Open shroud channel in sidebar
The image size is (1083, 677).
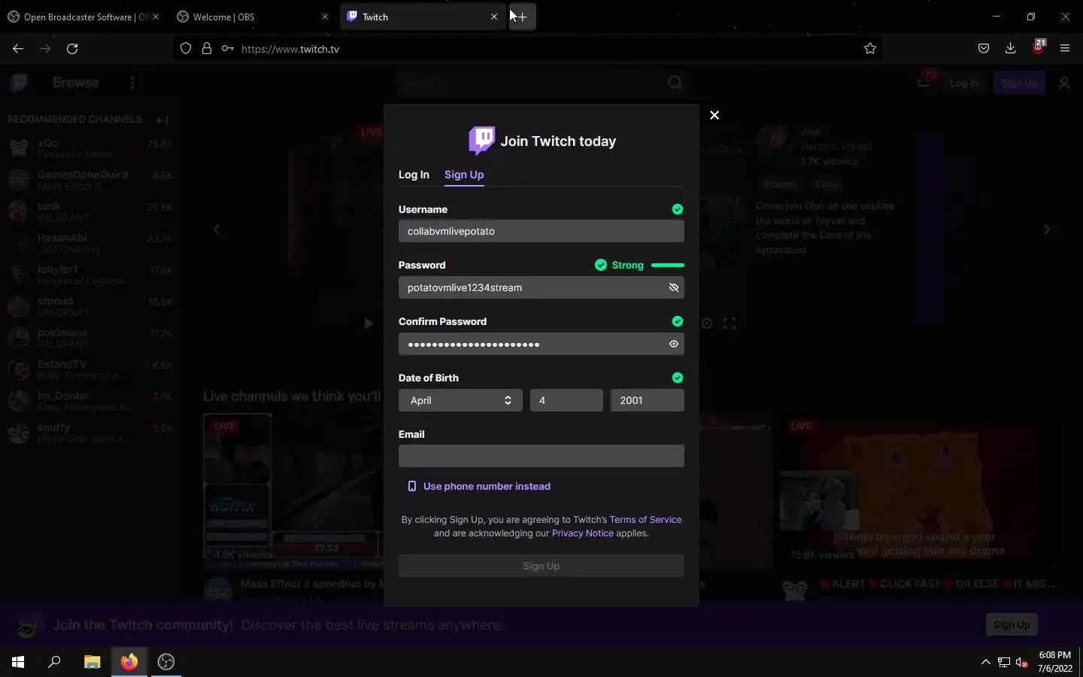90,306
